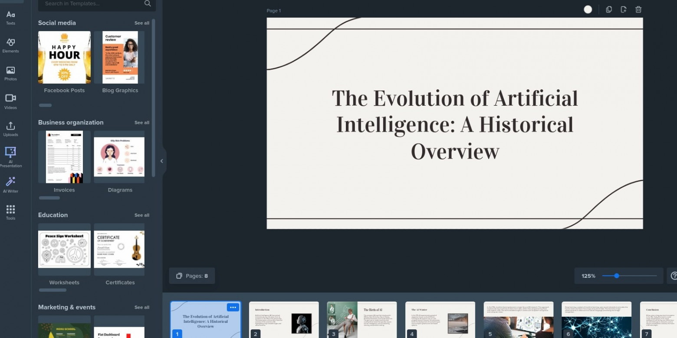The width and height of the screenshot is (677, 338).
Task: Duplicate the current page
Action: pyautogui.click(x=609, y=10)
